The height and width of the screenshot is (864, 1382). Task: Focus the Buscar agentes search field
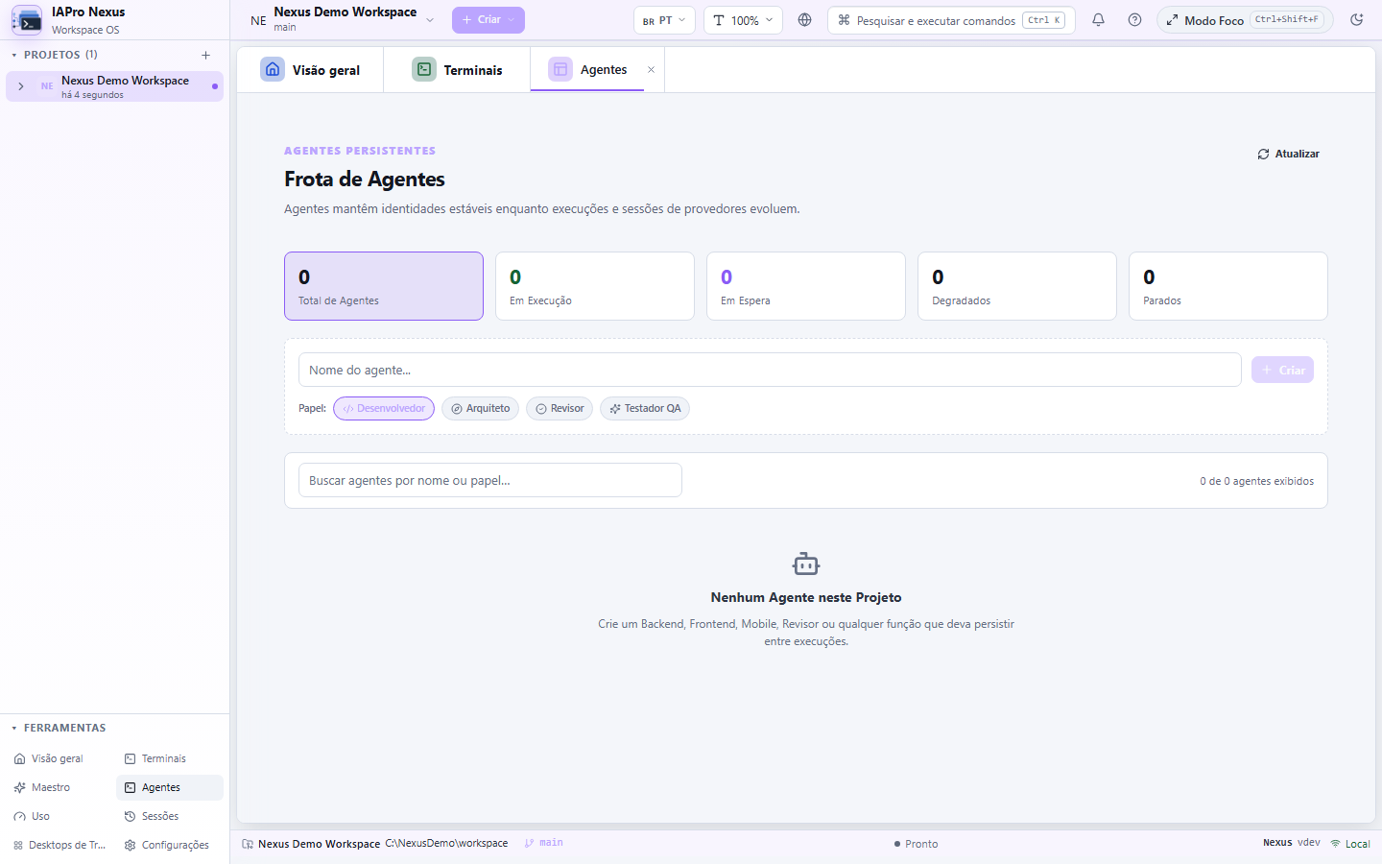(x=490, y=480)
